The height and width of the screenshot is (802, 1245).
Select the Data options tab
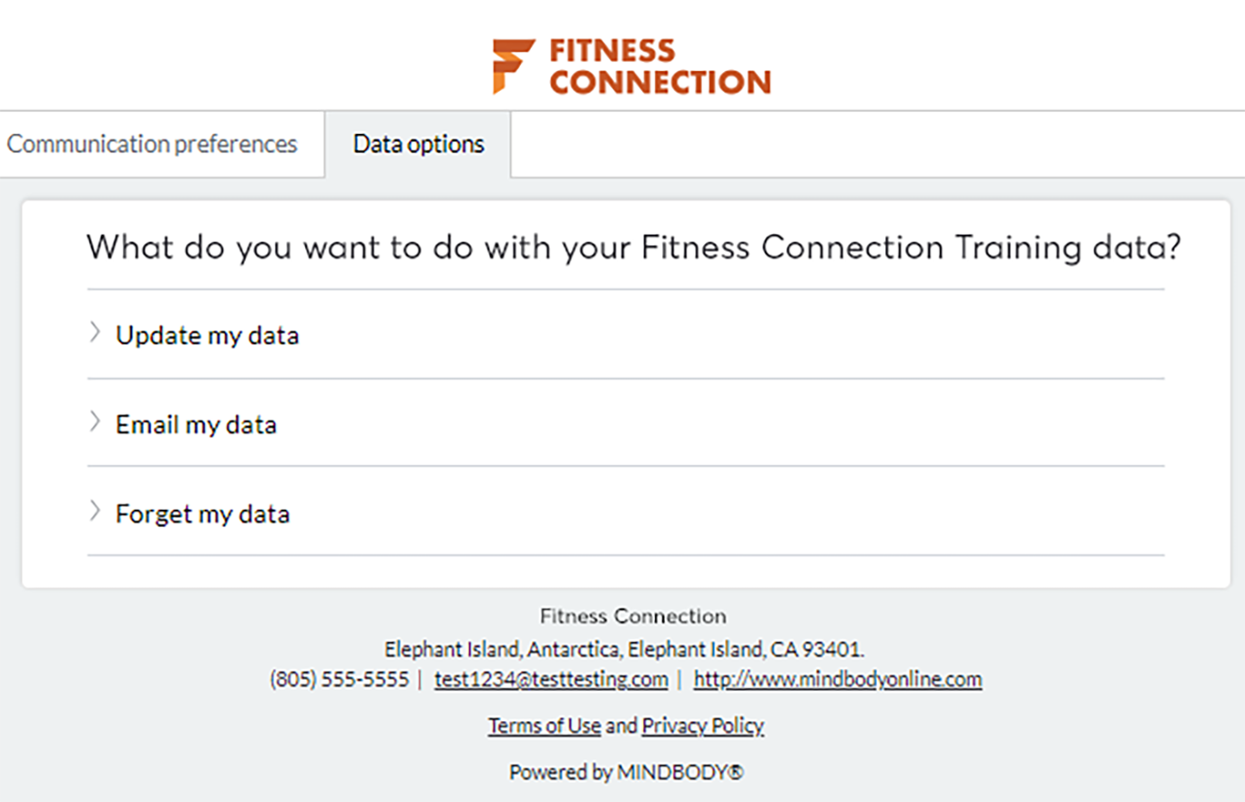coord(418,144)
